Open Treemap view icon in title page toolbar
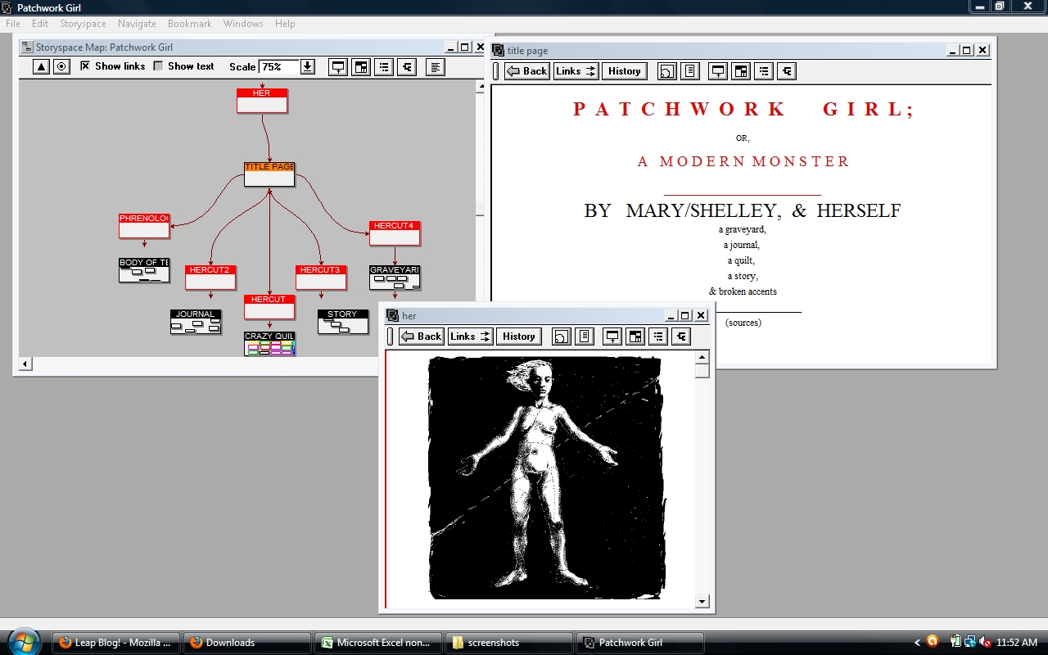The width and height of the screenshot is (1048, 655). [741, 71]
